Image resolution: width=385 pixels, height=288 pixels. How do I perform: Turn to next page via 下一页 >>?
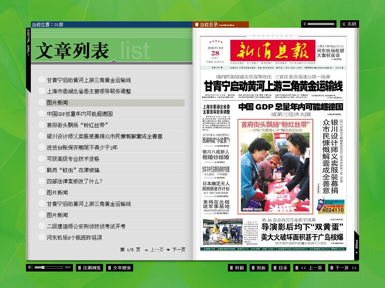344,268
